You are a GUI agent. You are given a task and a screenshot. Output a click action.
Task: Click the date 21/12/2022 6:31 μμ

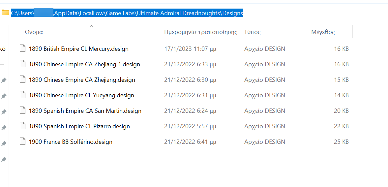pyautogui.click(x=190, y=95)
